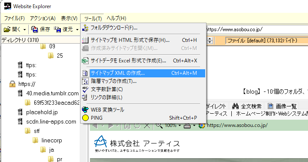This screenshot has height=162, width=308.
Task: Choose サイトマップ XML の作成...
Action: tap(144, 73)
